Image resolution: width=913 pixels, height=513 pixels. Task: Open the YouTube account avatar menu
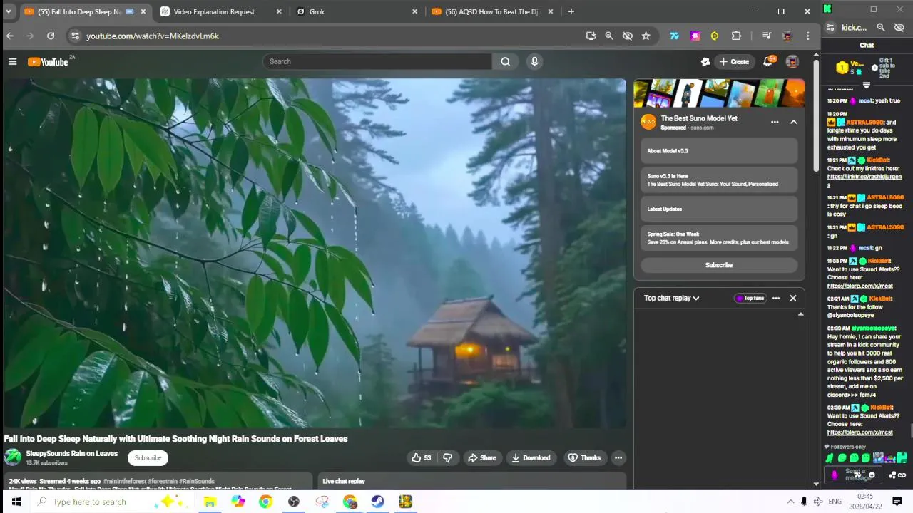coord(792,62)
